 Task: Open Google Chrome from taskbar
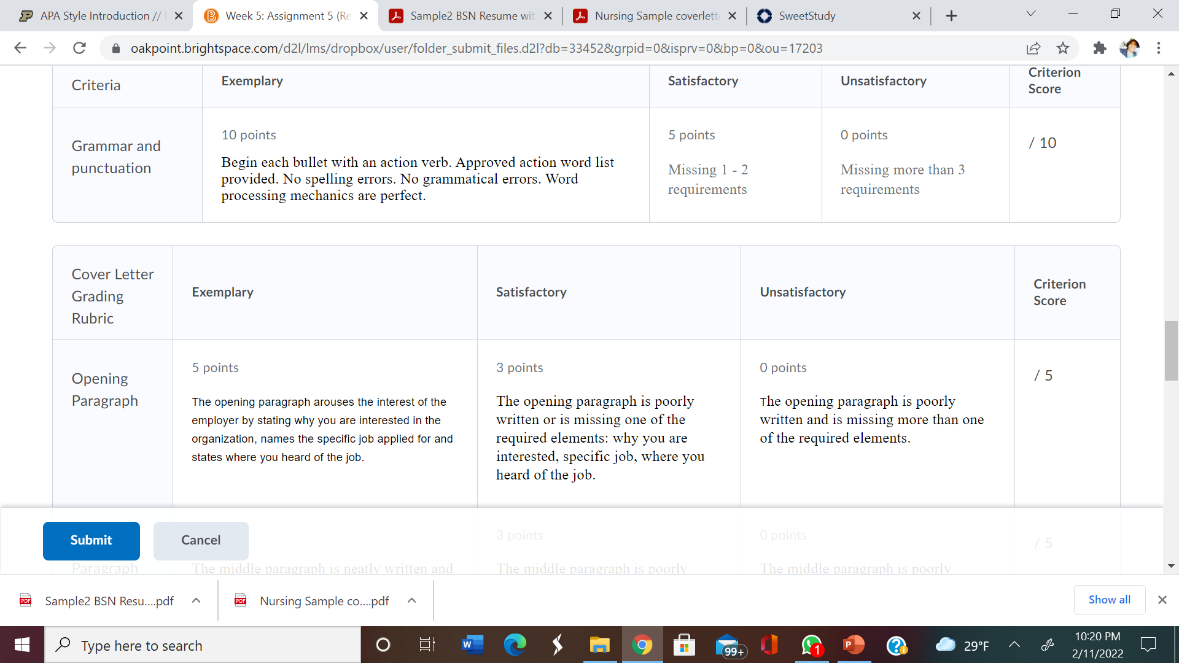(642, 645)
